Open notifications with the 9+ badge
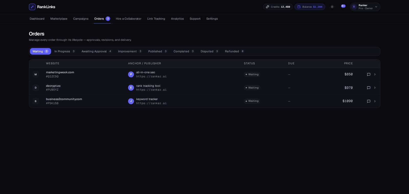The width and height of the screenshot is (409, 194). click(x=343, y=6)
